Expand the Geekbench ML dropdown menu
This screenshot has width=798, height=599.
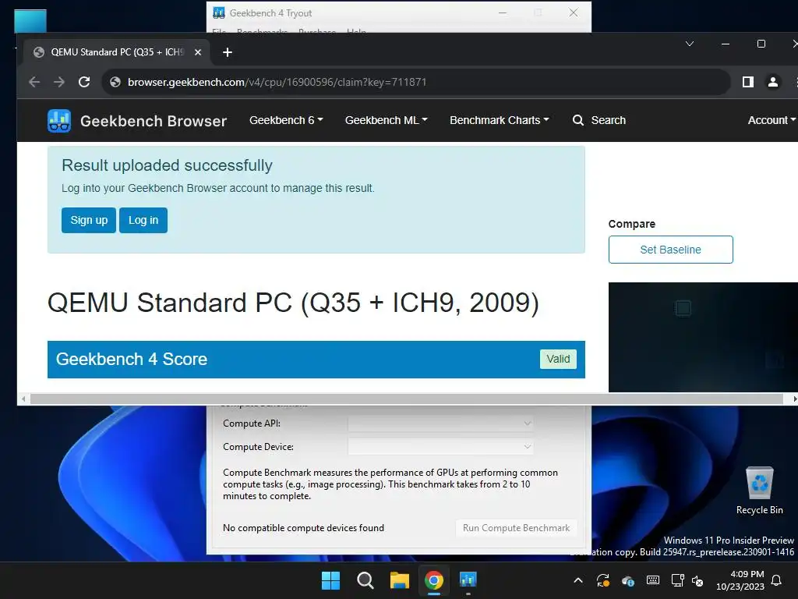(387, 120)
